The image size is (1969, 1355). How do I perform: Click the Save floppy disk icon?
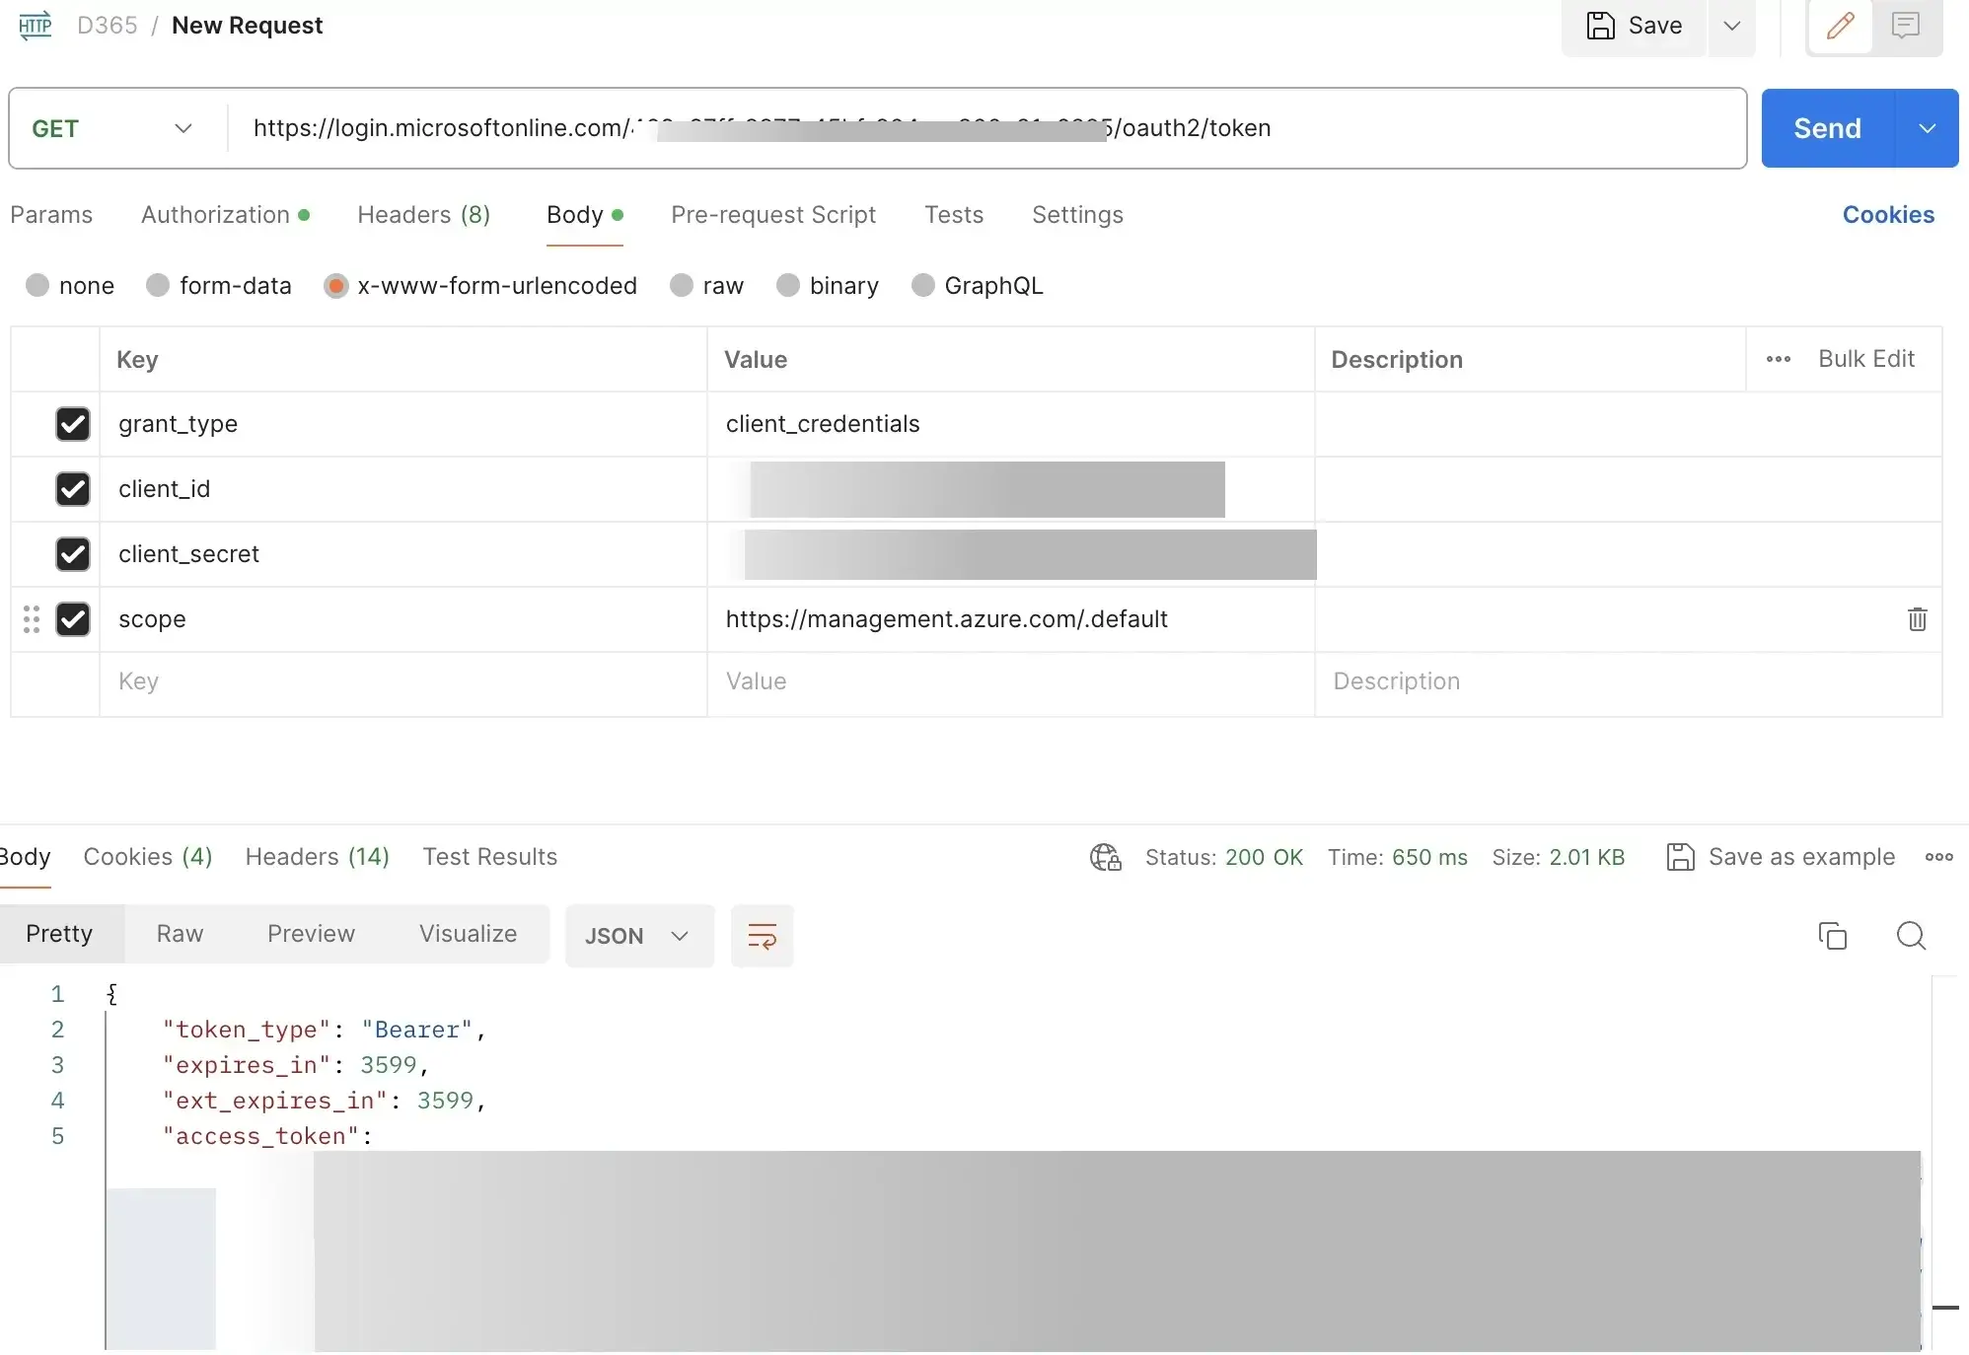tap(1600, 26)
